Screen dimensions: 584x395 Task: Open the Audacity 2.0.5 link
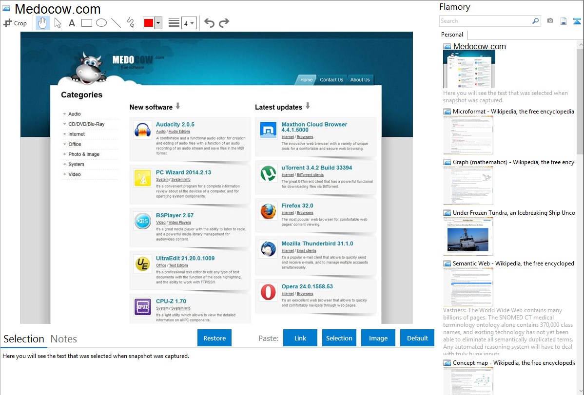[175, 124]
